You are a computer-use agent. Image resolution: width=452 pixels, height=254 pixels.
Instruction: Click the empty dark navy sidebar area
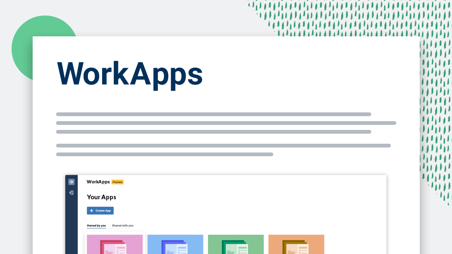tap(71, 226)
